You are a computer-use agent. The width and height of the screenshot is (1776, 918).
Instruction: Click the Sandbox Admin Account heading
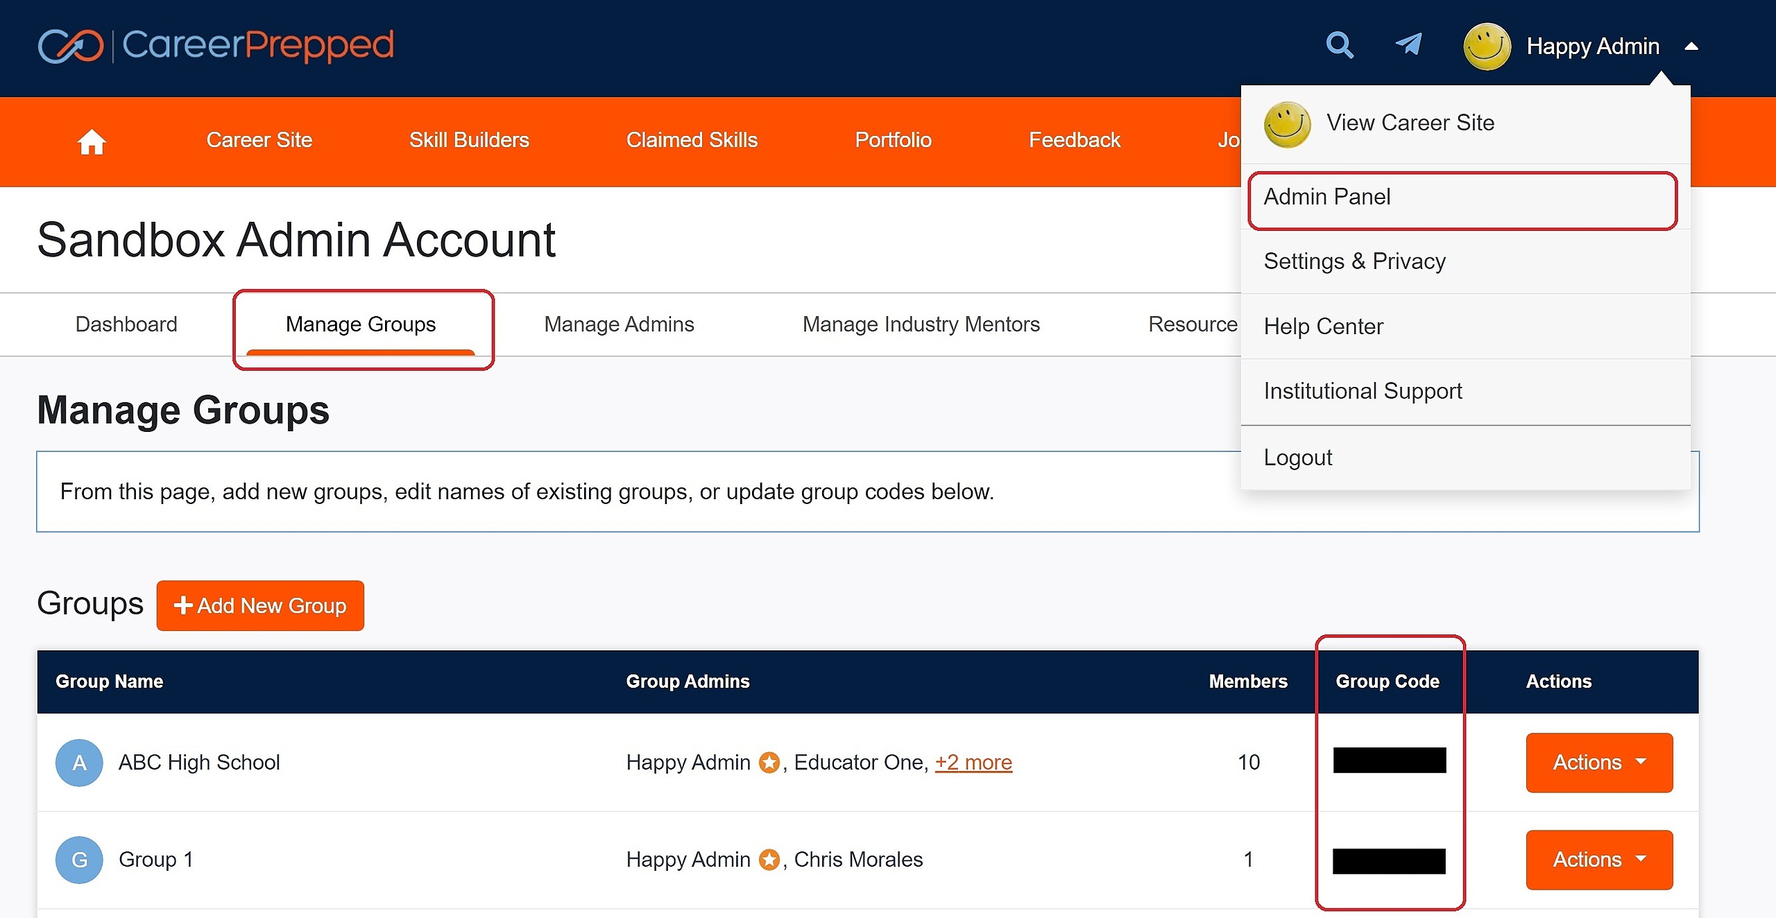coord(296,240)
